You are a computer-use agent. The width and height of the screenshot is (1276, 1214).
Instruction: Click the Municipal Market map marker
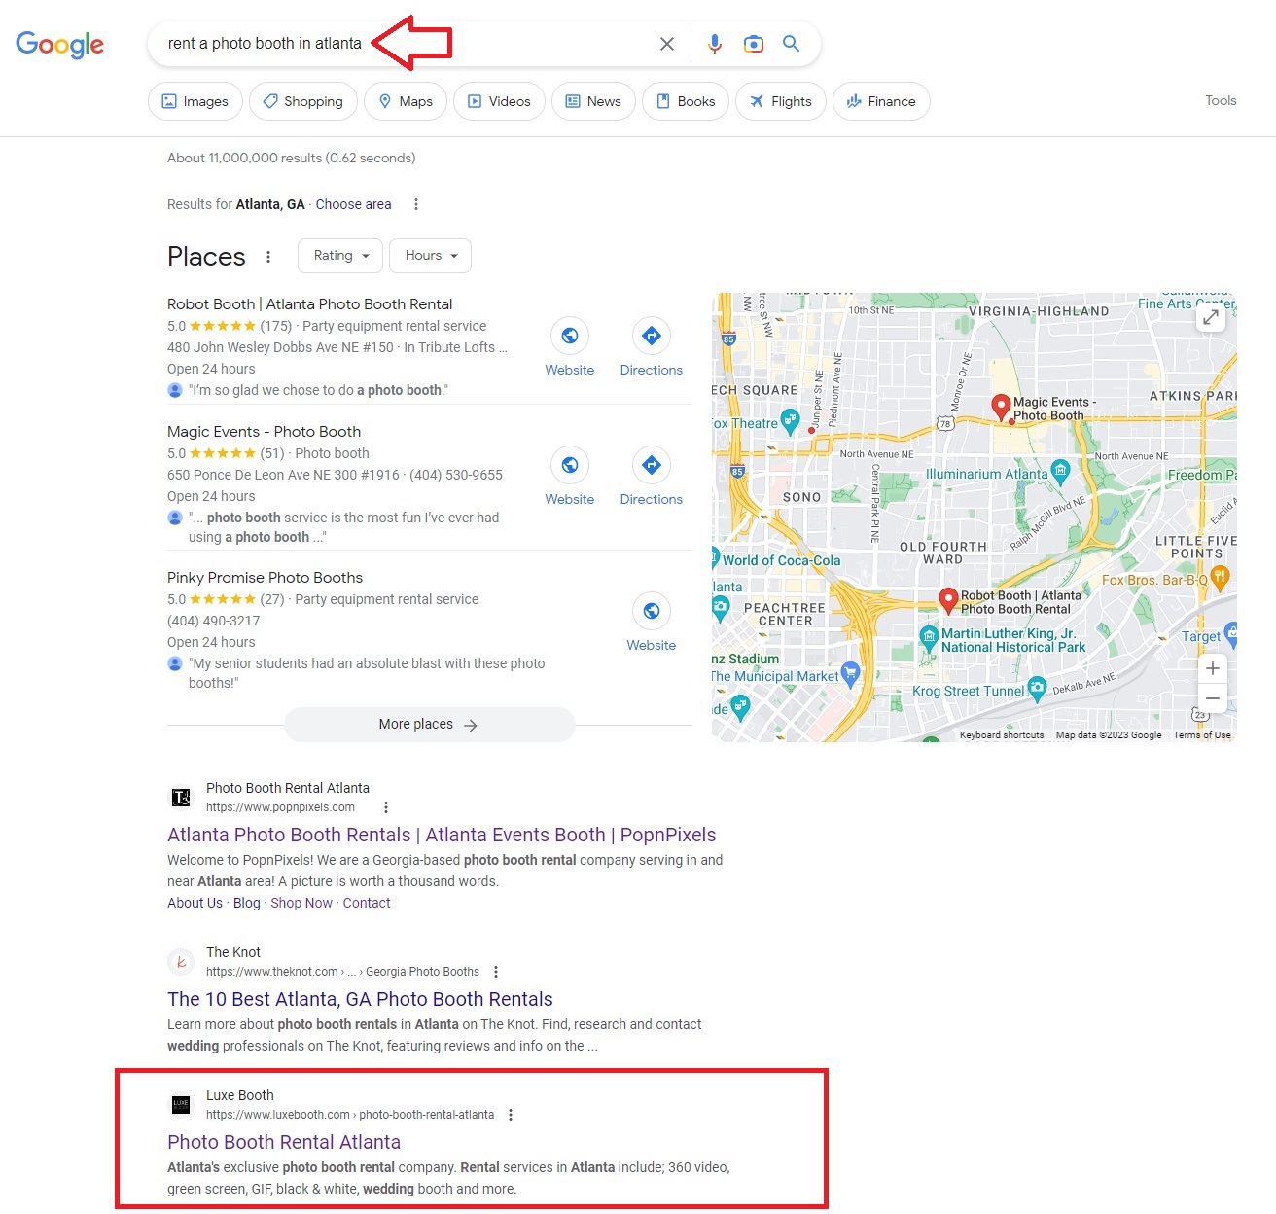(x=851, y=673)
